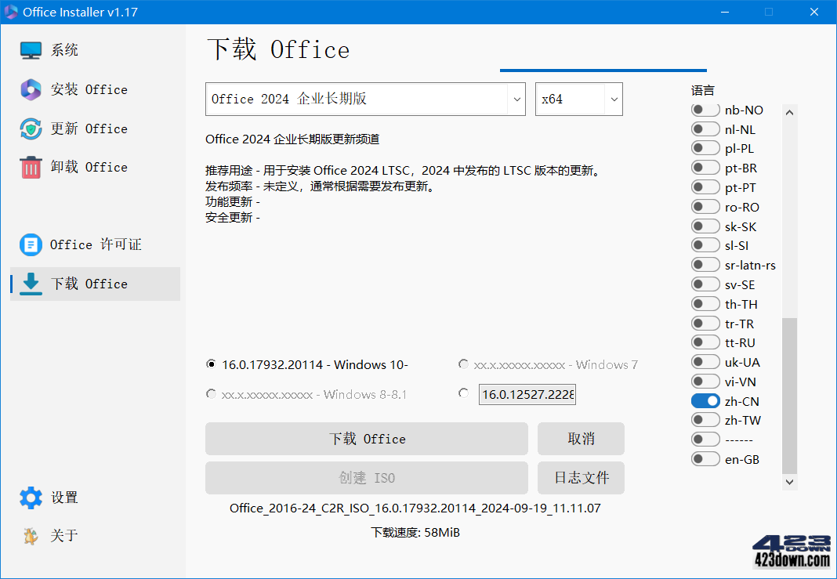Disable the zh-CN language toggle
This screenshot has height=579, width=837.
[x=705, y=400]
